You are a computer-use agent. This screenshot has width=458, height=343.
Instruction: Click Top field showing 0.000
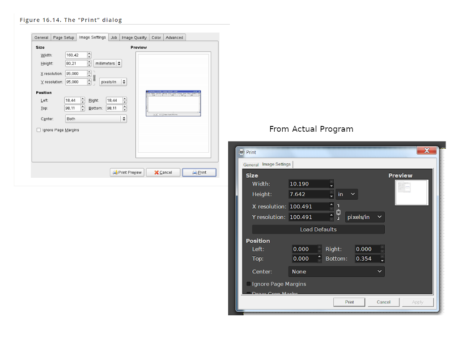[x=305, y=259]
